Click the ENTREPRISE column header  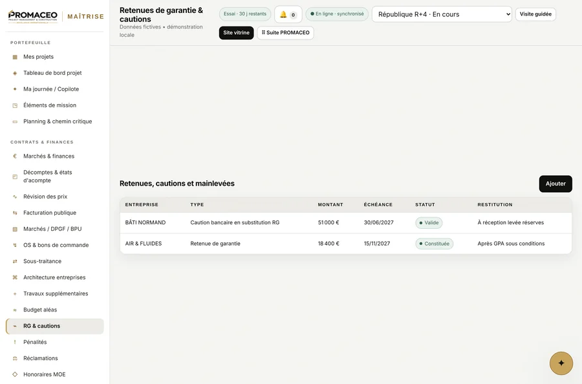[142, 205]
